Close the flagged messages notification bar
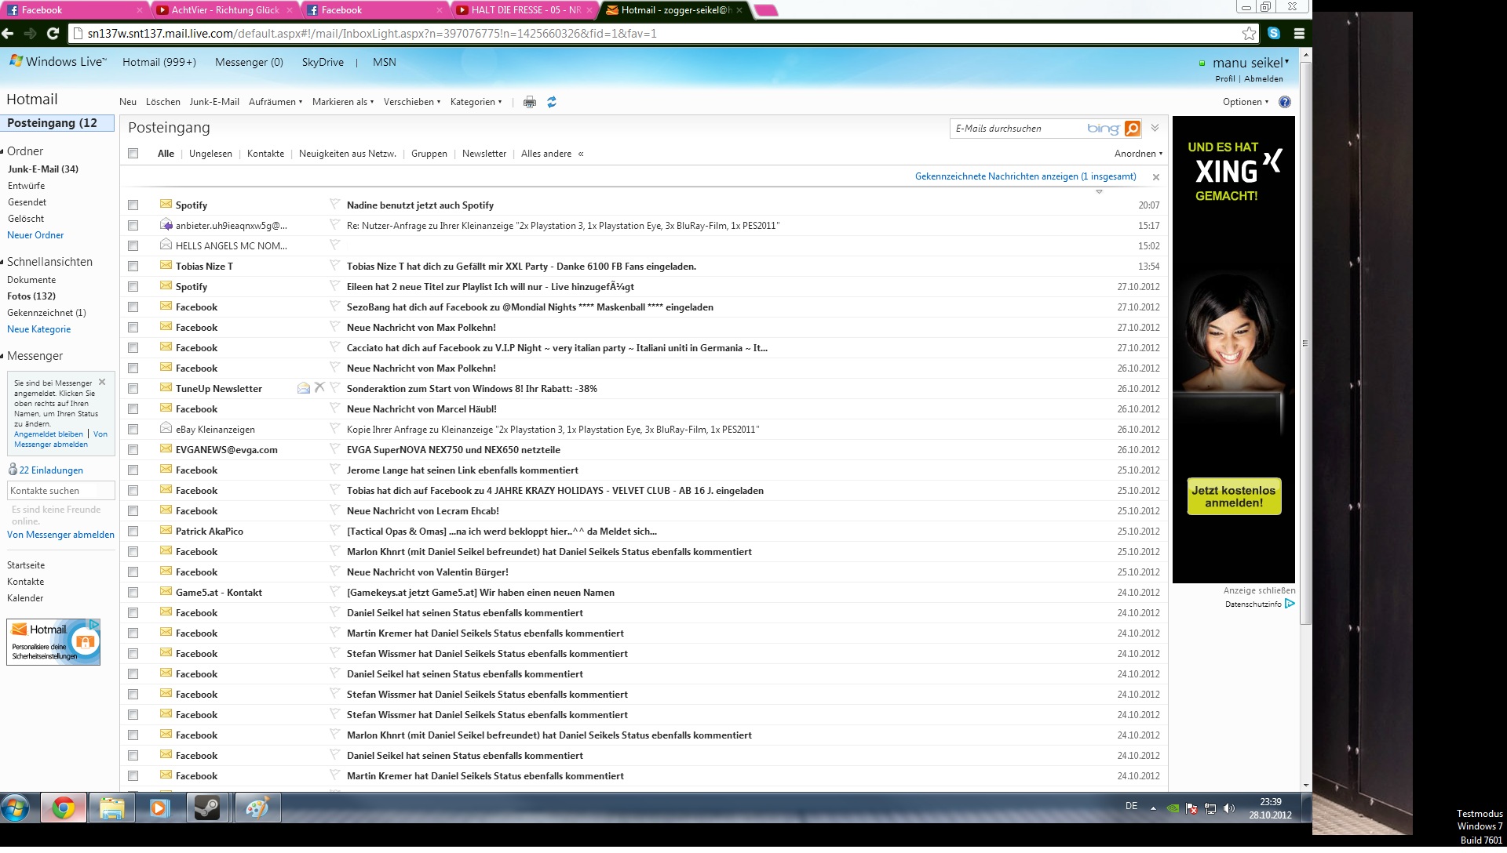This screenshot has height=853, width=1507. (x=1156, y=177)
